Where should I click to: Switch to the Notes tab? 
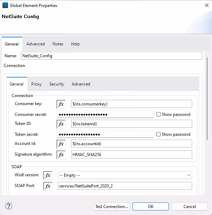(x=58, y=44)
